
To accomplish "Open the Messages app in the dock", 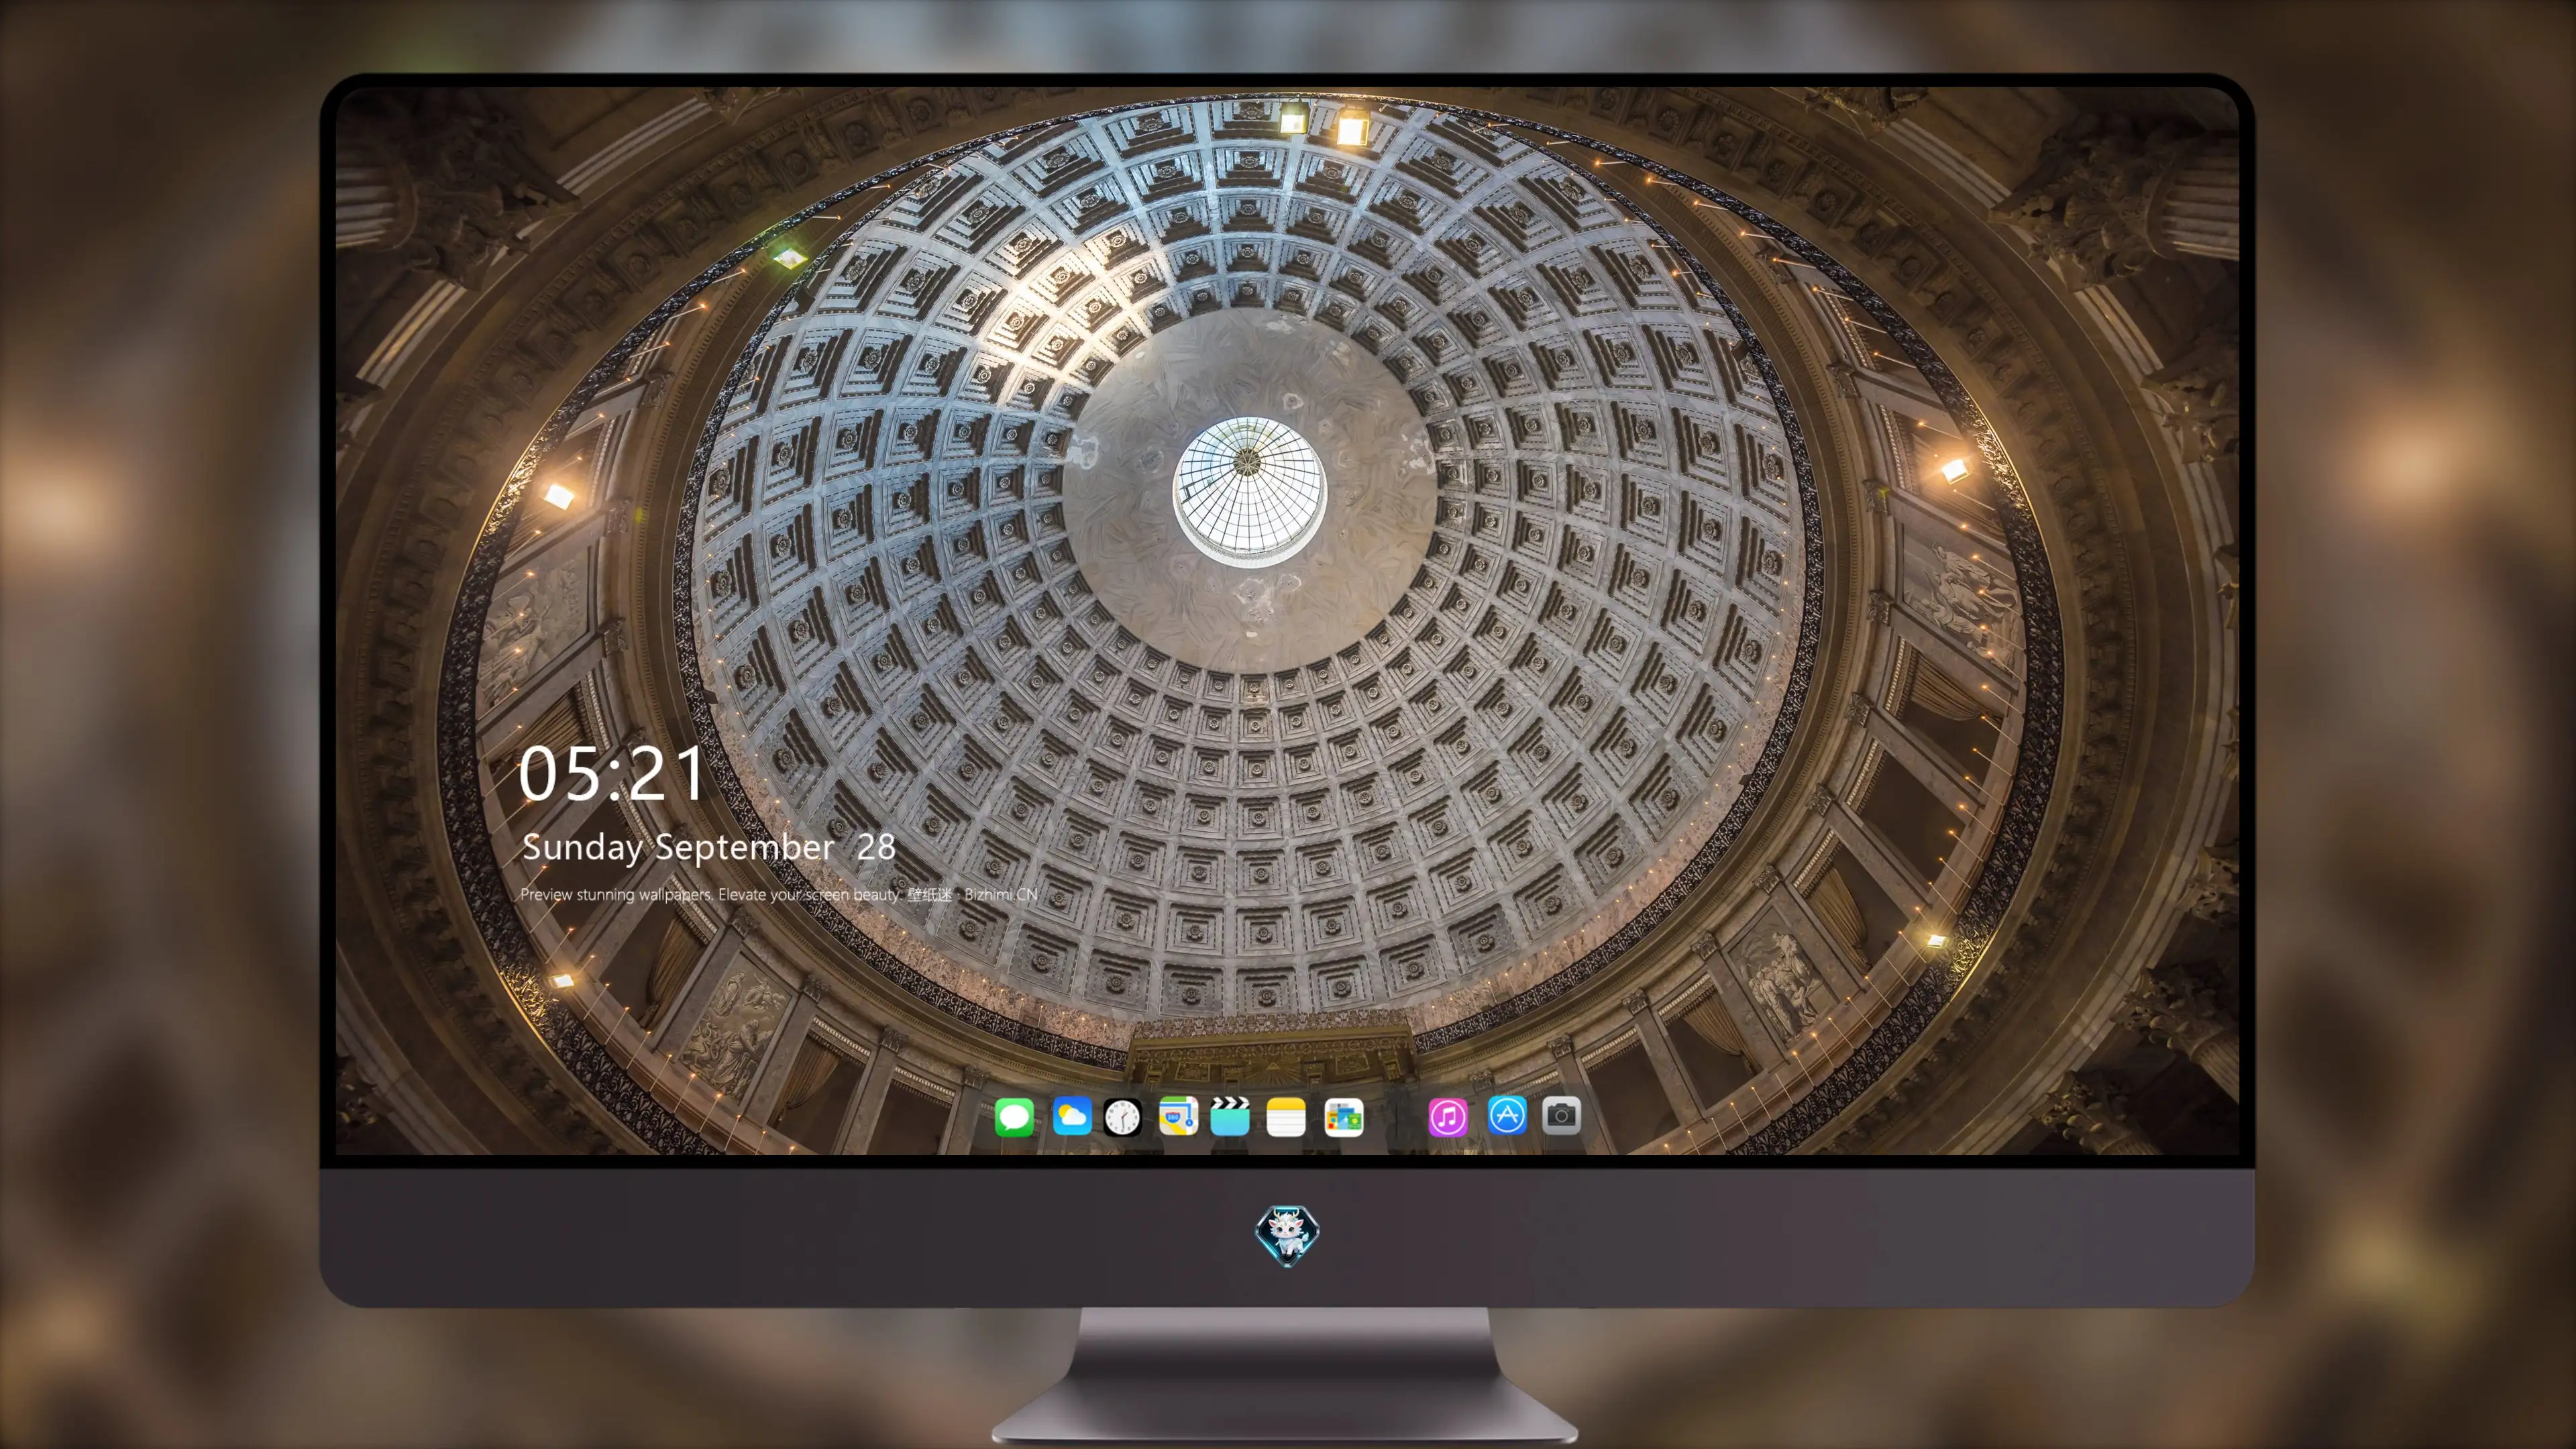I will point(1014,1116).
